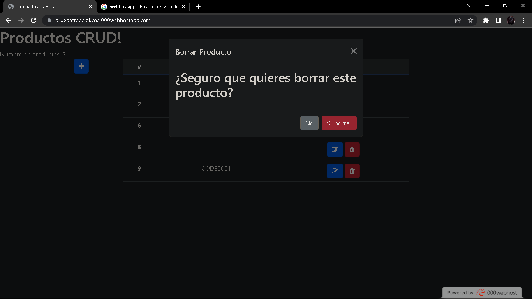The height and width of the screenshot is (299, 532).
Task: Switch to the Productos - CRUD tab
Action: coord(47,6)
